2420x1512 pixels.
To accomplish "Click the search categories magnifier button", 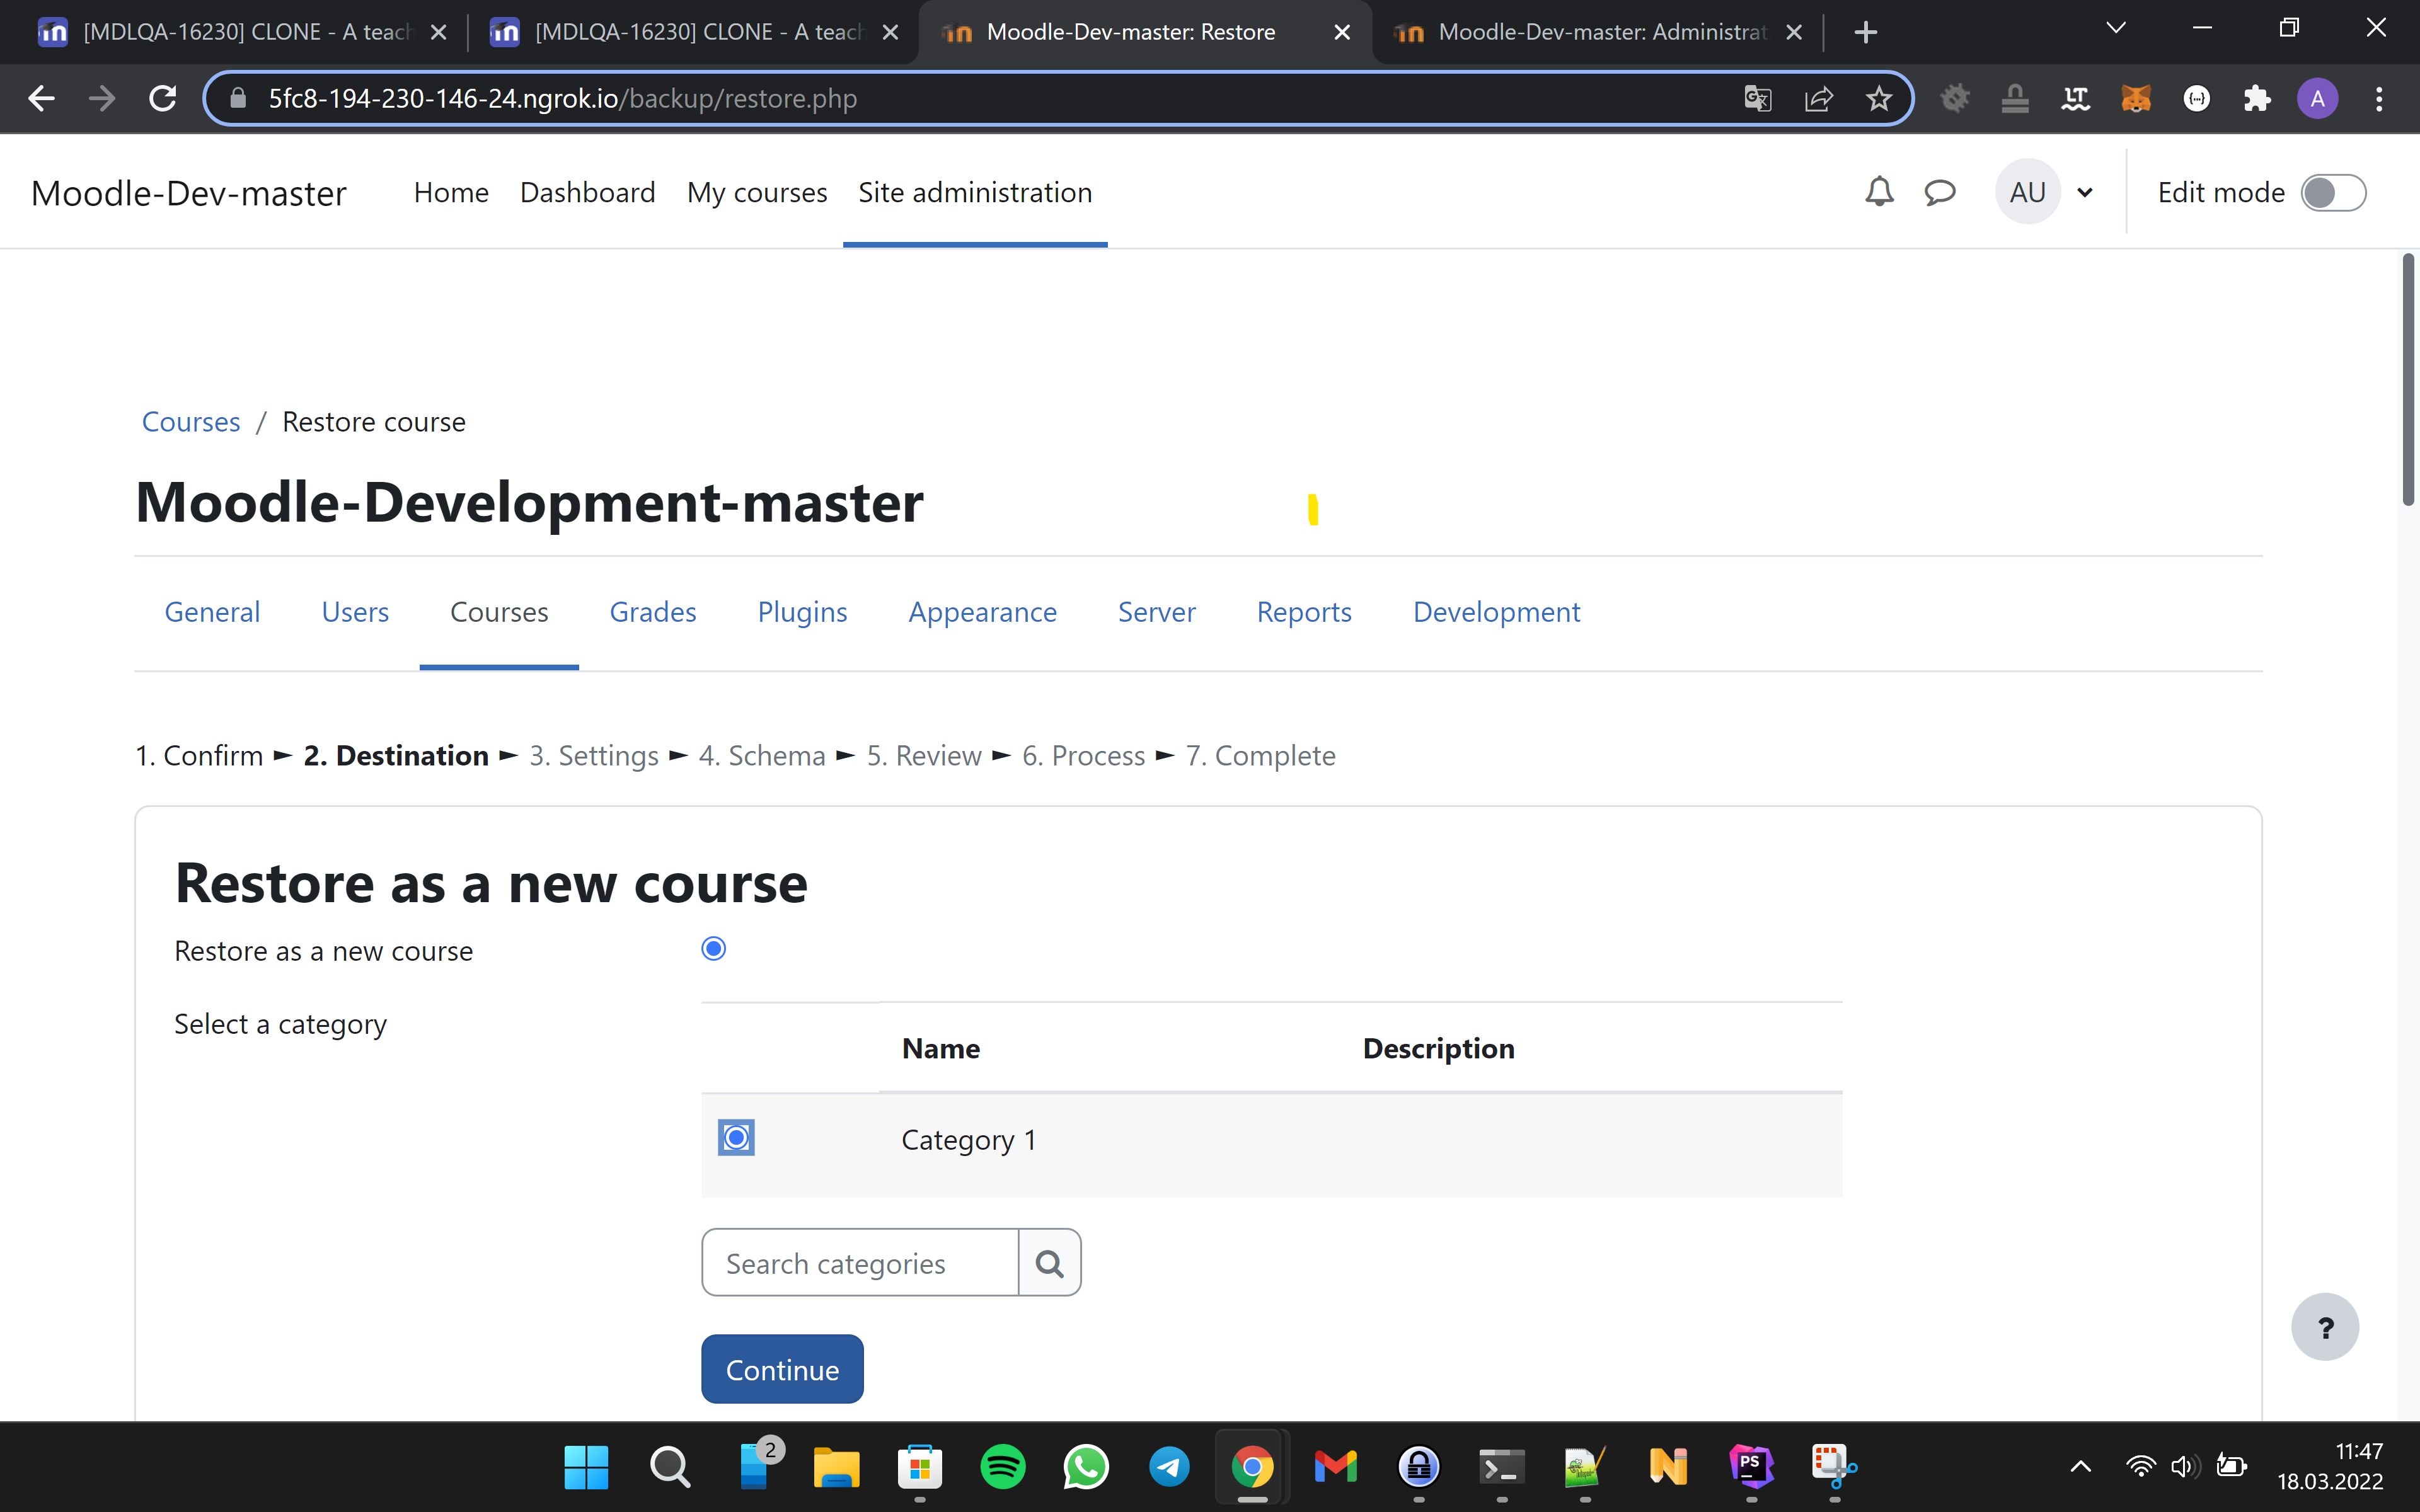I will [1049, 1263].
